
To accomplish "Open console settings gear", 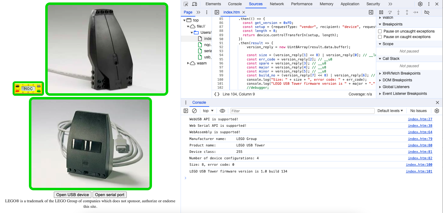I will click(x=437, y=111).
